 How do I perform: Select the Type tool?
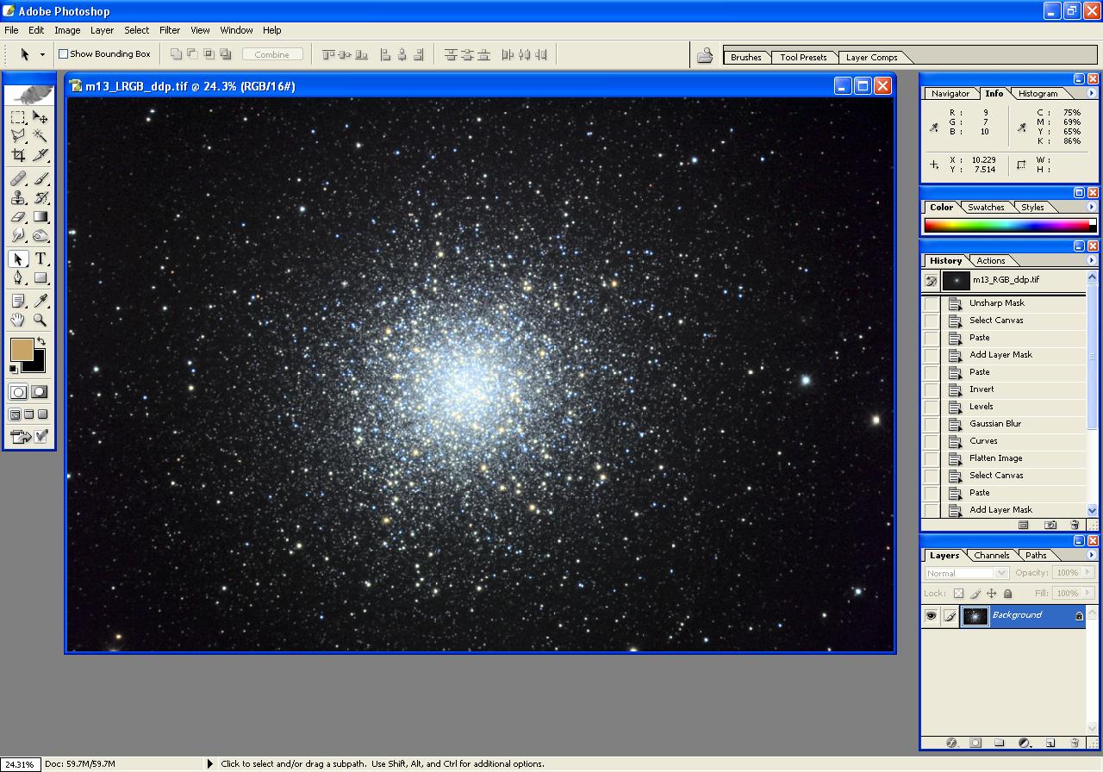41,258
